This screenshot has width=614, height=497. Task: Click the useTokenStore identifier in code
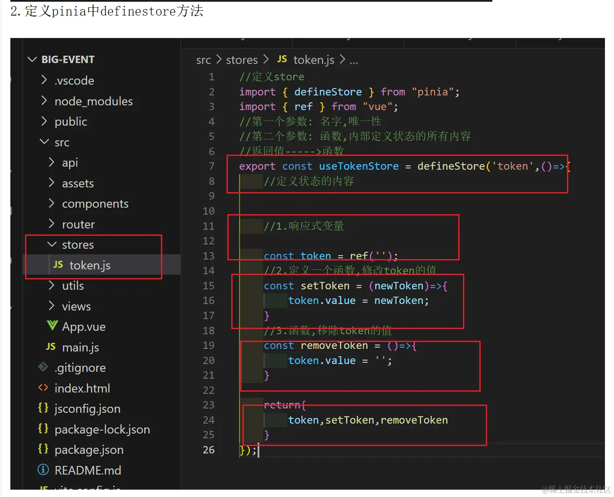pos(359,166)
